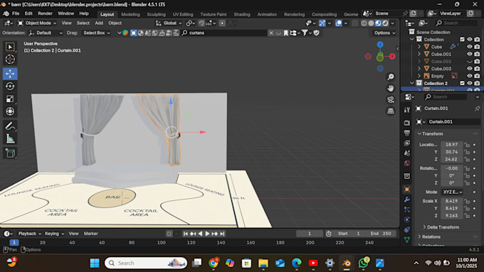Click the End frame 250 field
The height and width of the screenshot is (272, 484).
coord(382,234)
